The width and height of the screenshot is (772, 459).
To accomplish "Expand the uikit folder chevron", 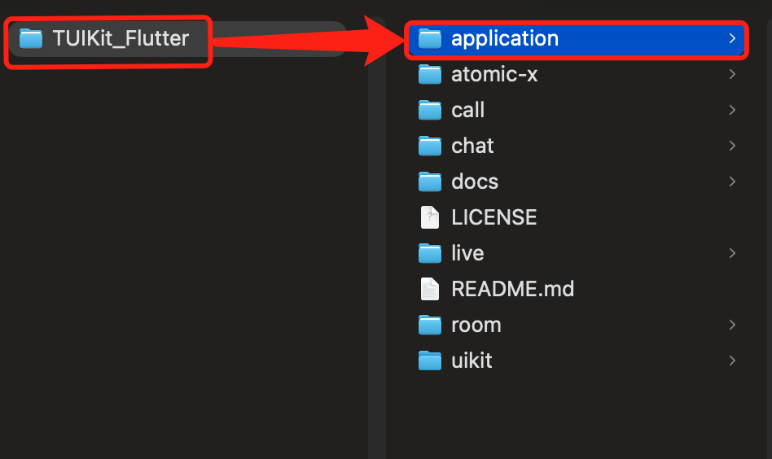I will (x=732, y=361).
